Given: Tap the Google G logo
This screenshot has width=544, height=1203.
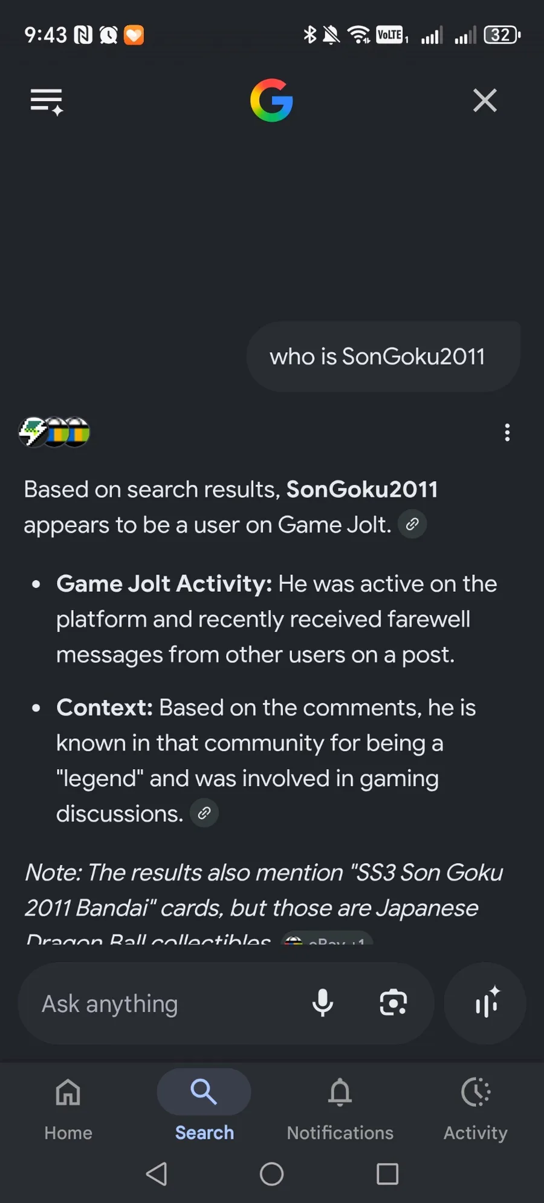Looking at the screenshot, I should pyautogui.click(x=271, y=100).
